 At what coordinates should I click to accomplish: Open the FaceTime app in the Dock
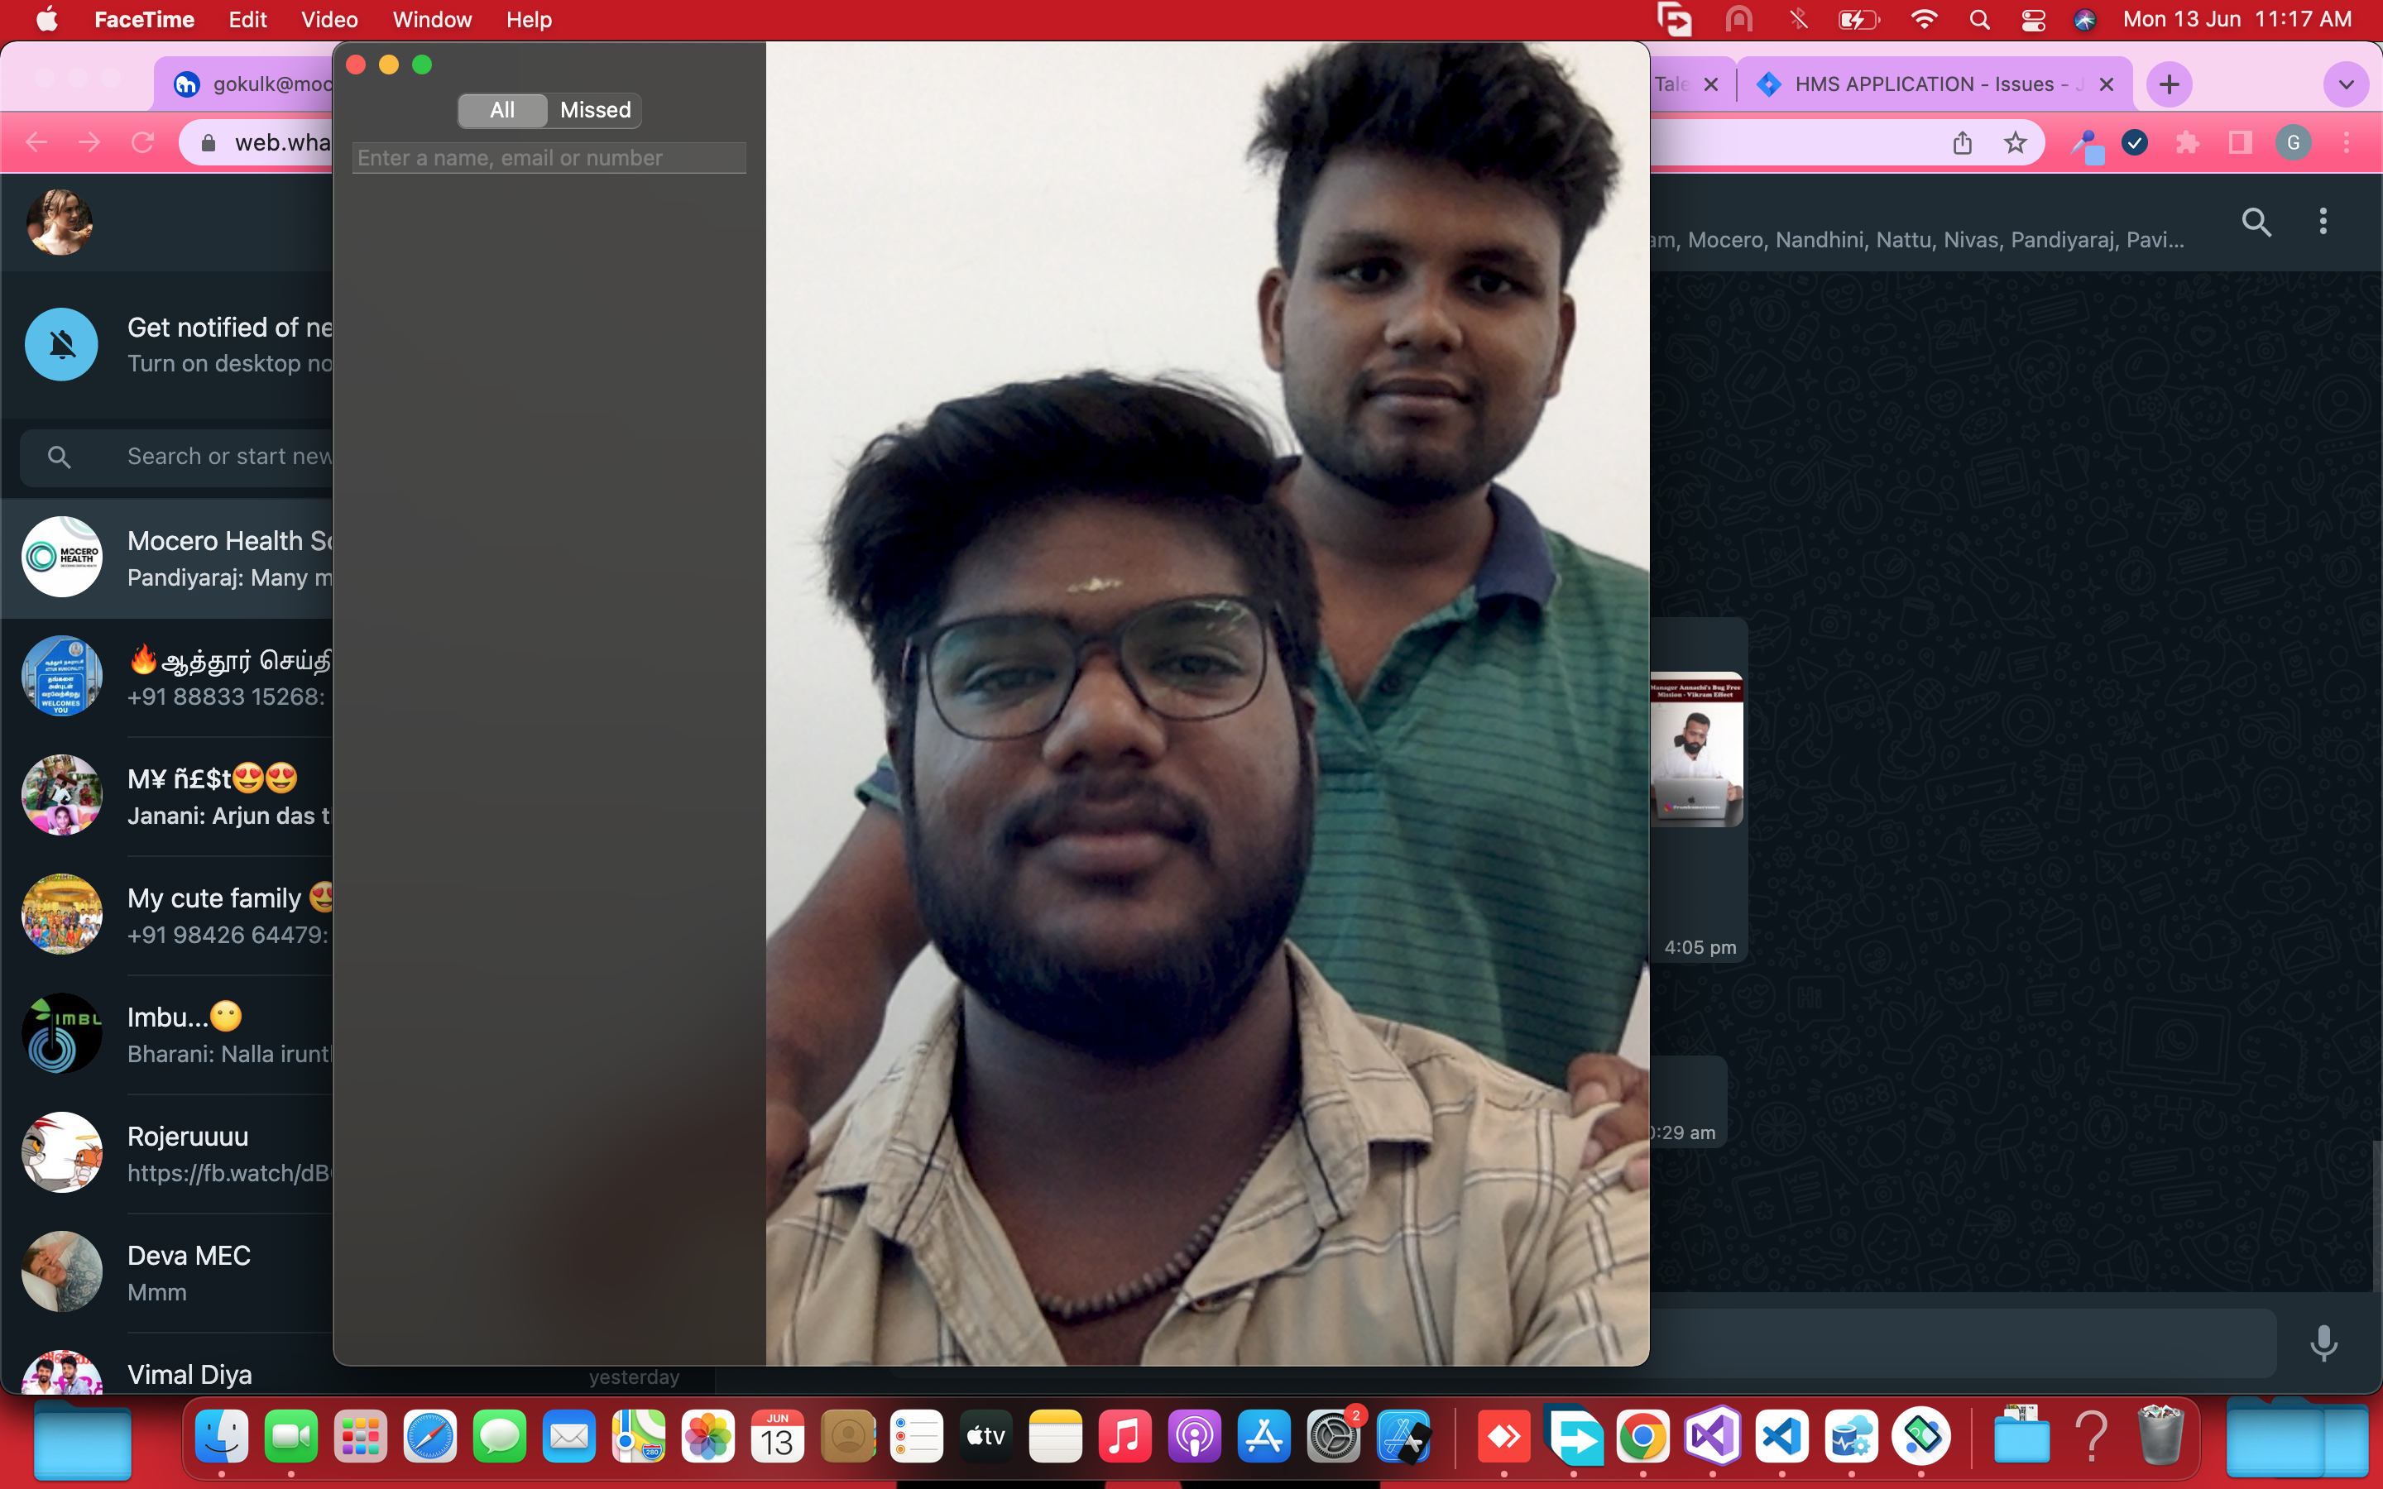click(x=290, y=1438)
